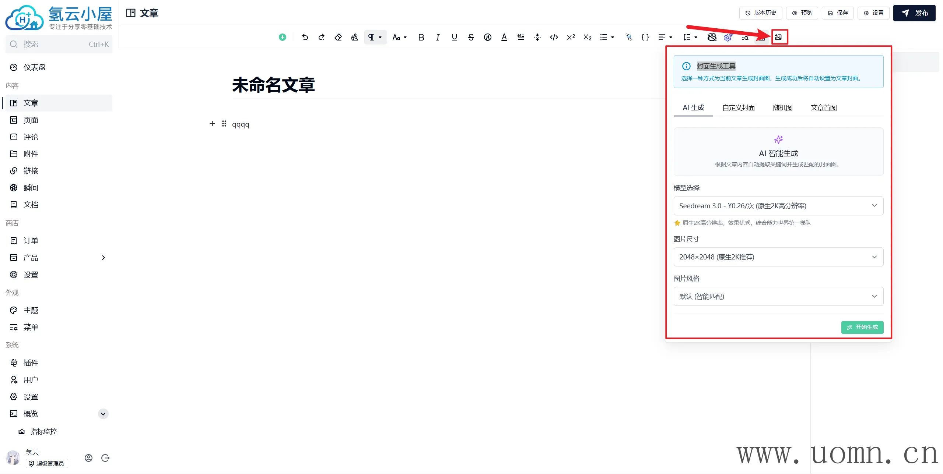Screen dimensions: 943x474
Task: Toggle underline formatting
Action: pos(454,37)
